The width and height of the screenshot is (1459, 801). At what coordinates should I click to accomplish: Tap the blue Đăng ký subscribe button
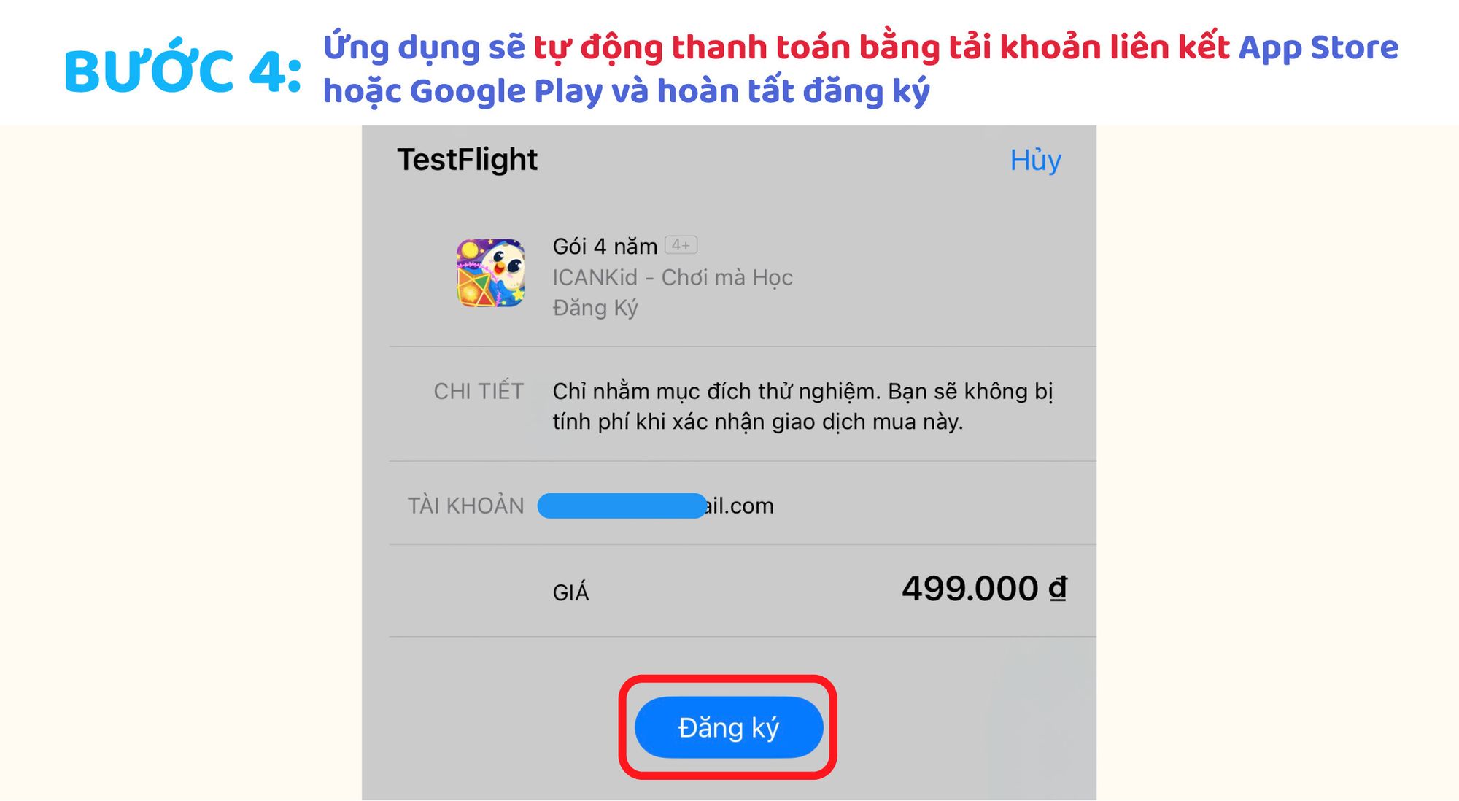point(729,727)
